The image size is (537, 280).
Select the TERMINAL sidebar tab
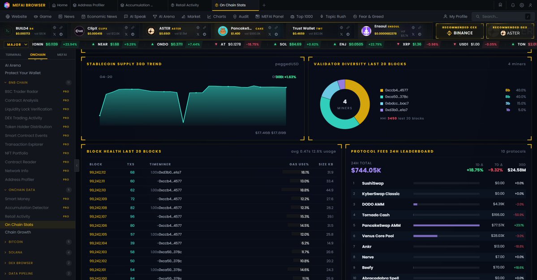pos(13,55)
